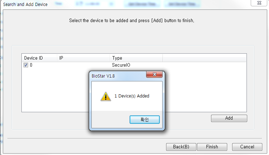Click the yellow warning triangle icon

pos(106,96)
